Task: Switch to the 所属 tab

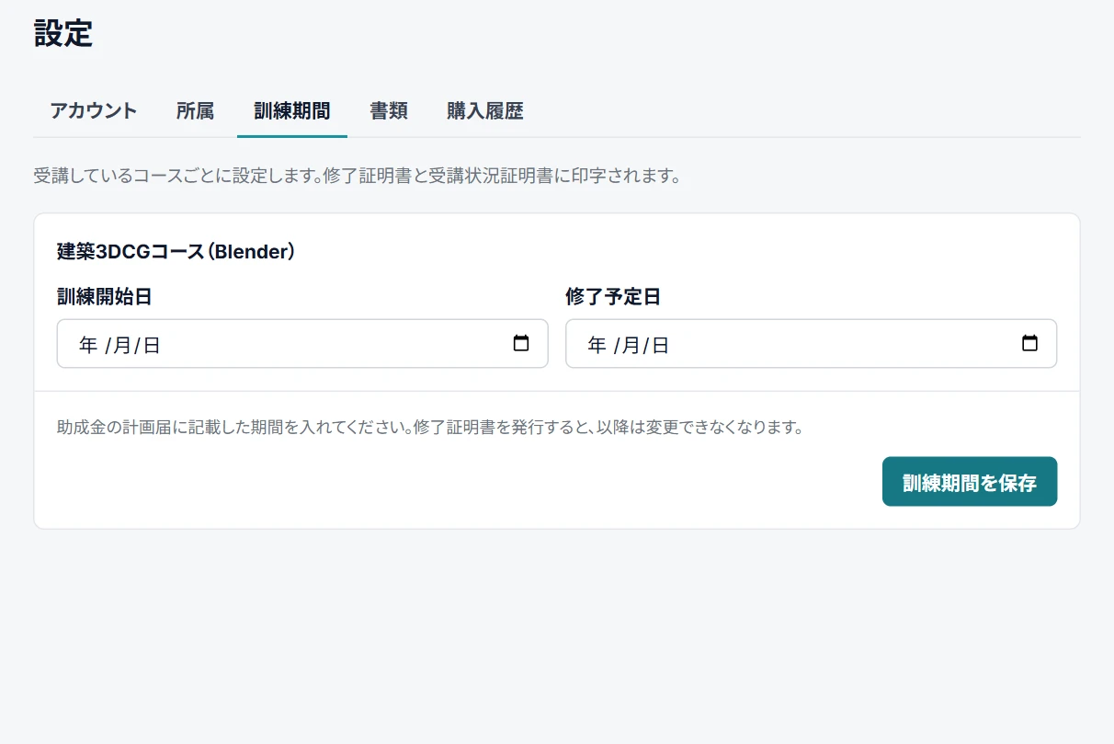Action: tap(195, 111)
